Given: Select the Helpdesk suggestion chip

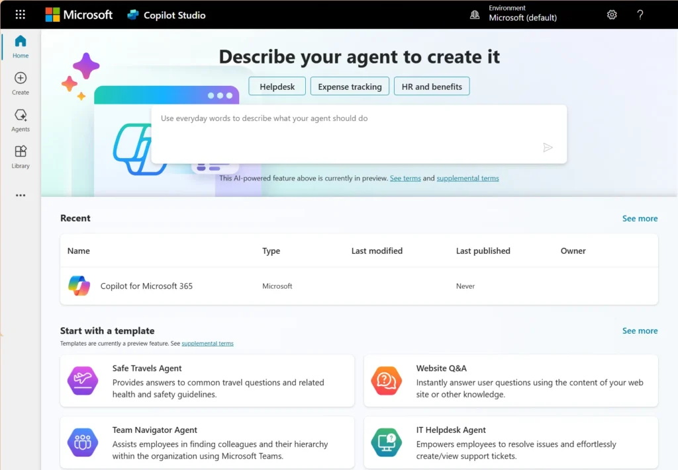Looking at the screenshot, I should pyautogui.click(x=277, y=87).
